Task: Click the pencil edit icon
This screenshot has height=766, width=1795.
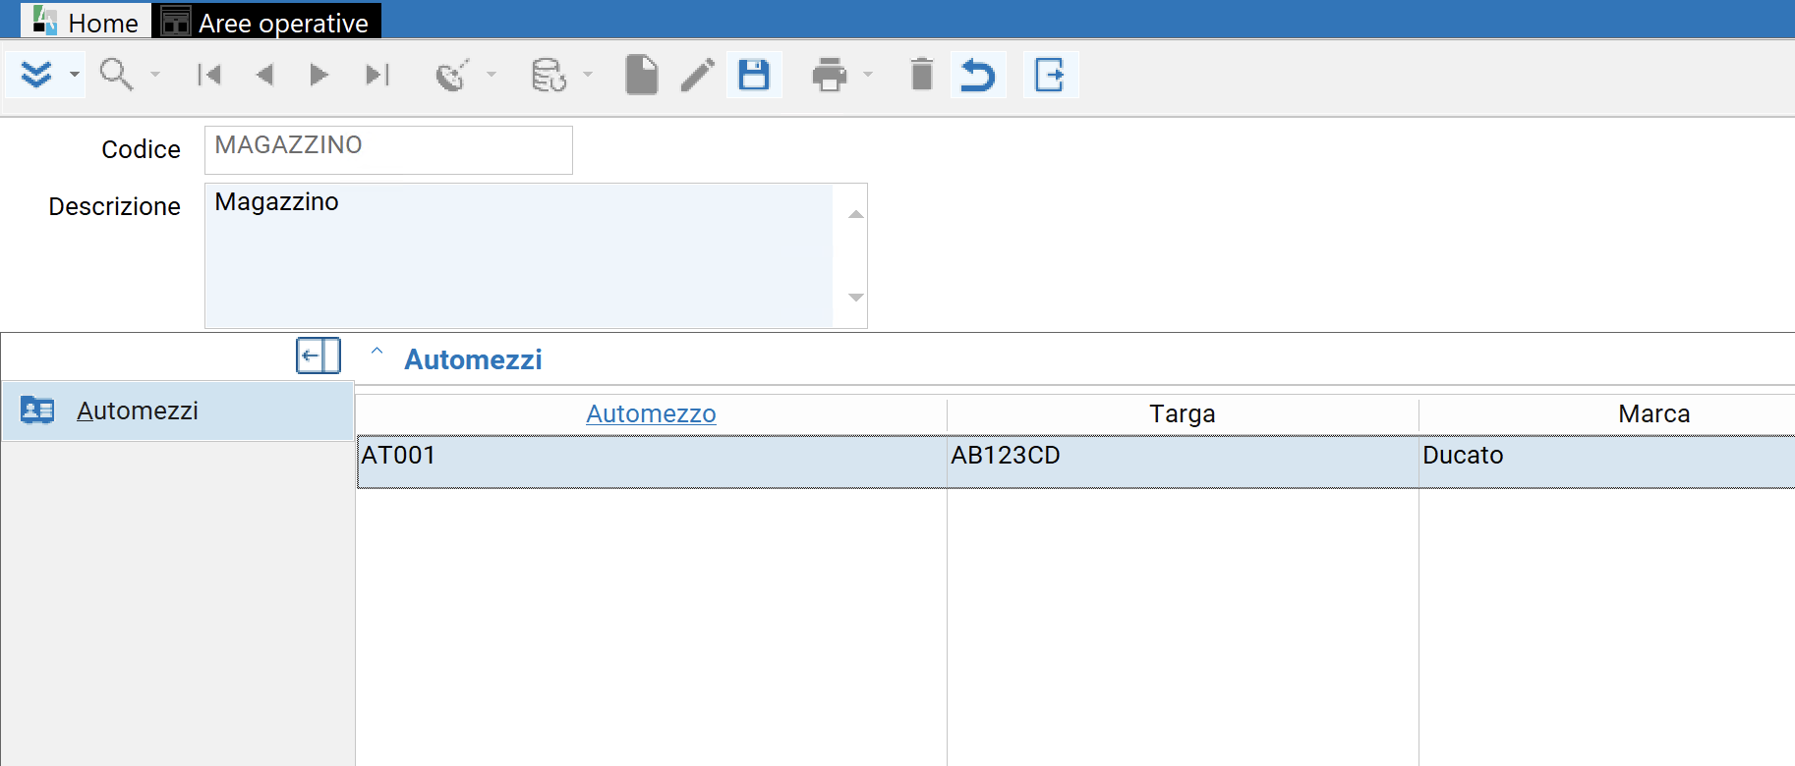Action: coord(698,75)
